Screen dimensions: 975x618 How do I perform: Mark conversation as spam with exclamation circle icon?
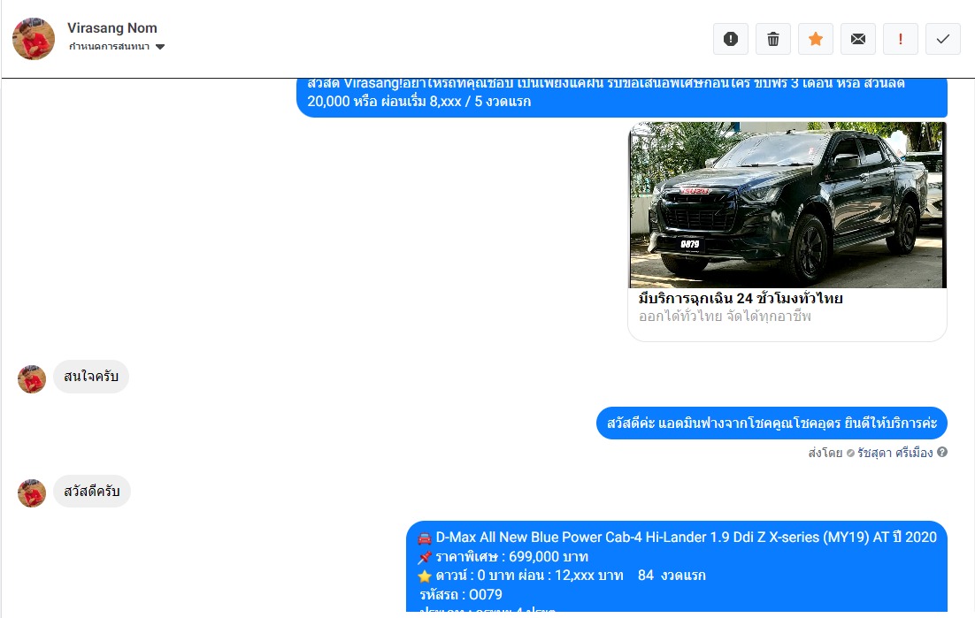731,39
